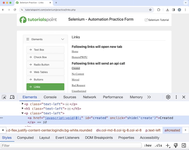This screenshot has width=189, height=150.
Task: Toggle the device toolbar icon
Action: tap(12, 97)
